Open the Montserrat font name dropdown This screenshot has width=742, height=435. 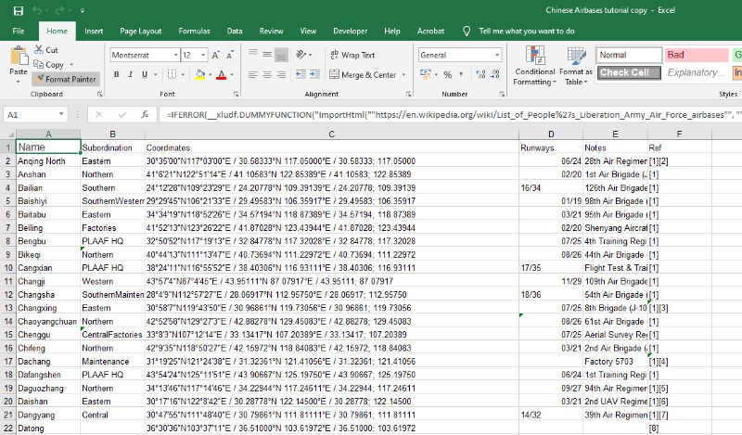click(175, 55)
